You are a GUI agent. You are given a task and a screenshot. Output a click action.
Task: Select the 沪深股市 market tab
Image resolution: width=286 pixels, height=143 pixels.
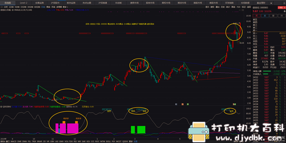55,3
